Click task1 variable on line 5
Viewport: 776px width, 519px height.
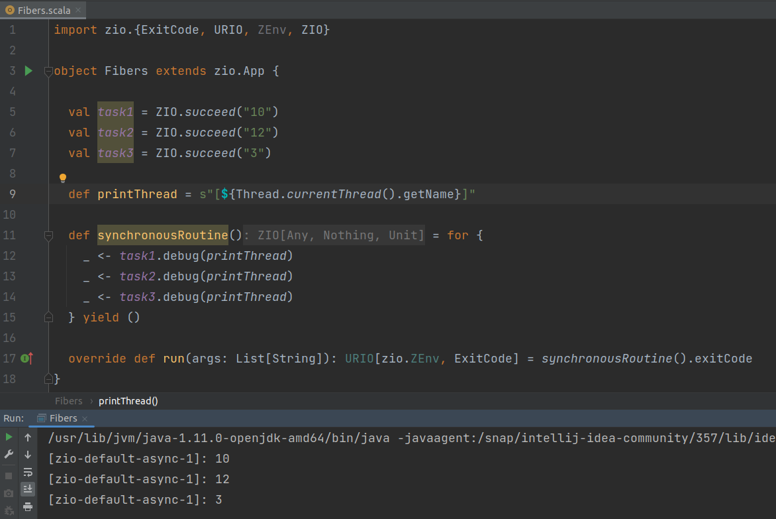(x=115, y=112)
